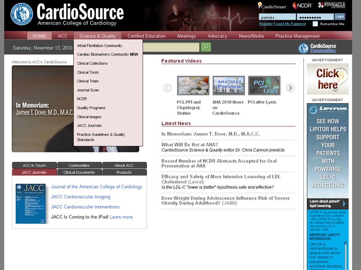Open the Practice Management menu
Image resolution: width=361 pixels, height=270 pixels.
coord(297,36)
